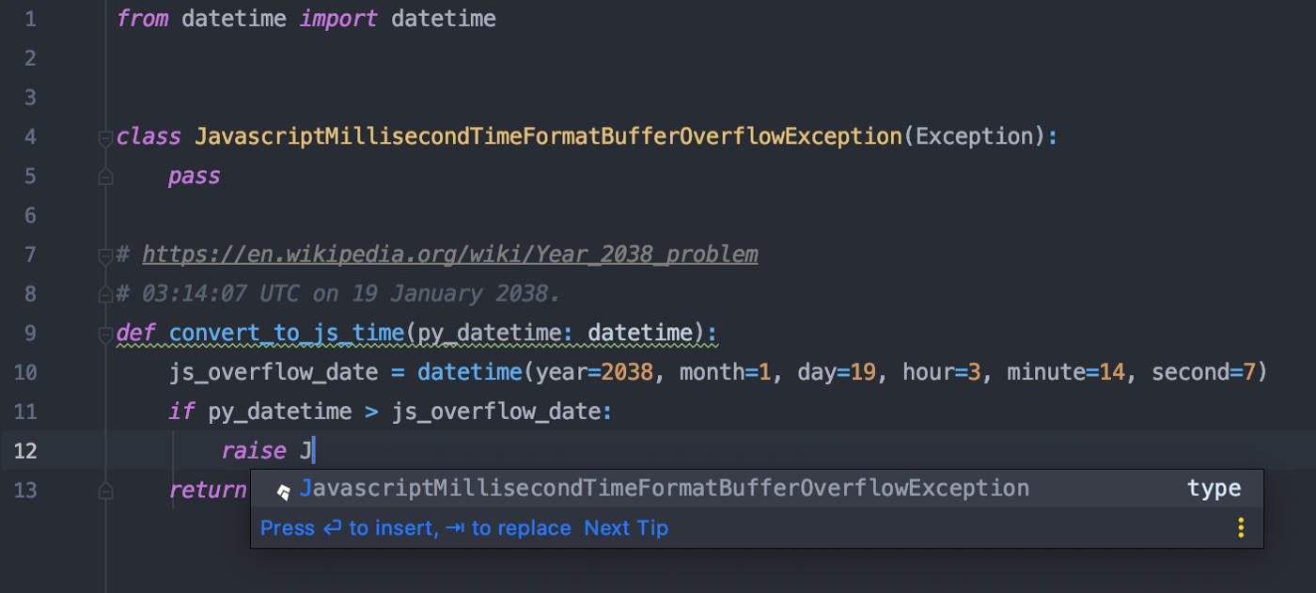Click the fold end marker at line 13
This screenshot has height=593, width=1316.
pyautogui.click(x=105, y=491)
